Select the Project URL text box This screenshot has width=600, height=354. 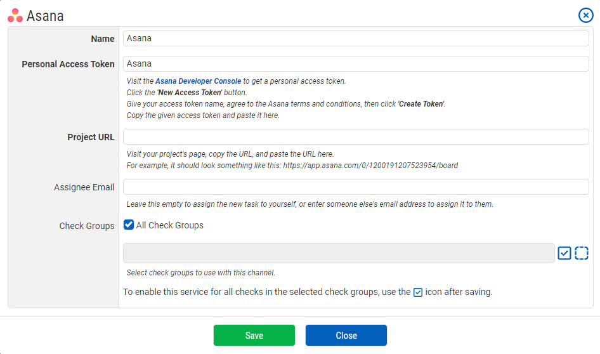[356, 137]
